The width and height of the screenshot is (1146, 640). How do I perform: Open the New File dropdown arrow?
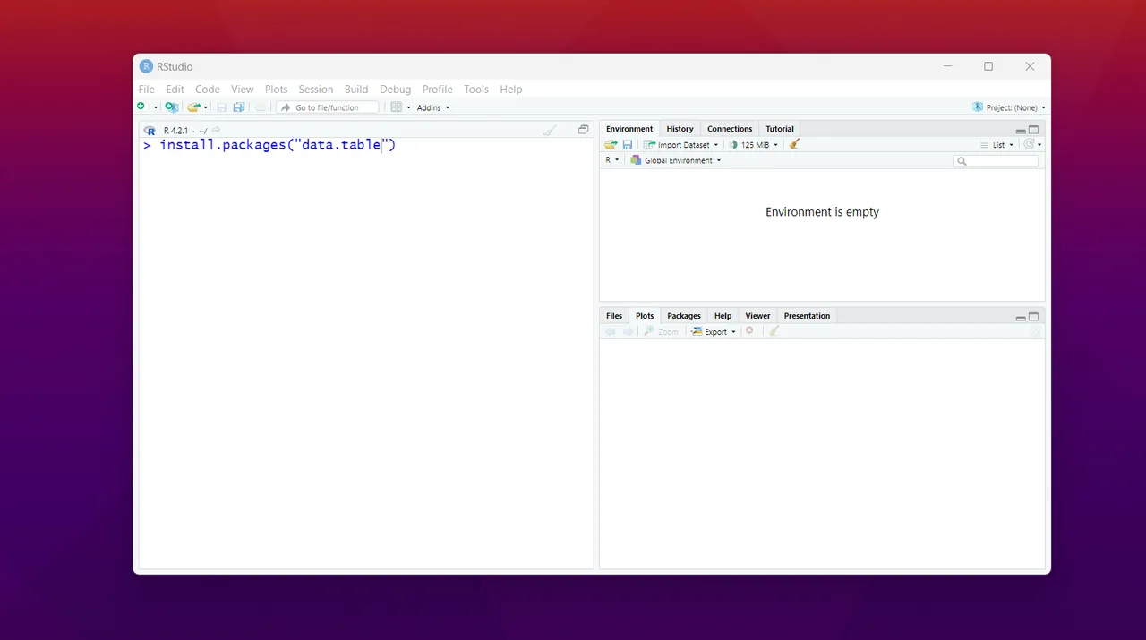click(155, 107)
